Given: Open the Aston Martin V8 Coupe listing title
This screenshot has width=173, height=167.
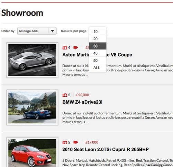Looking at the screenshot, I should point(97,55).
